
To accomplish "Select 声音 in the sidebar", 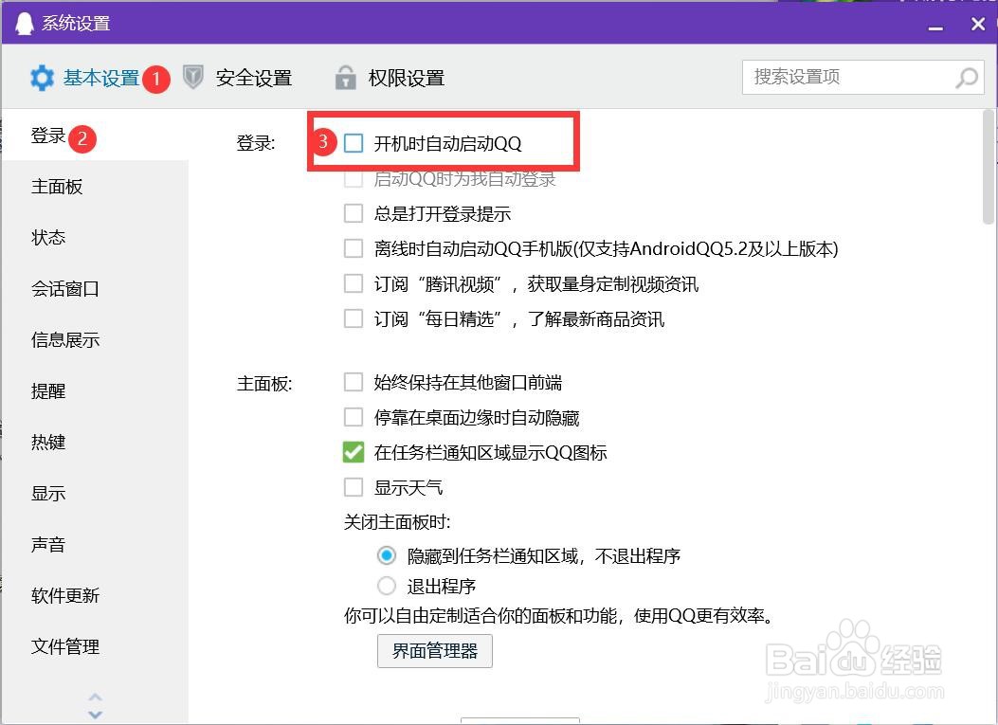I will (x=48, y=544).
